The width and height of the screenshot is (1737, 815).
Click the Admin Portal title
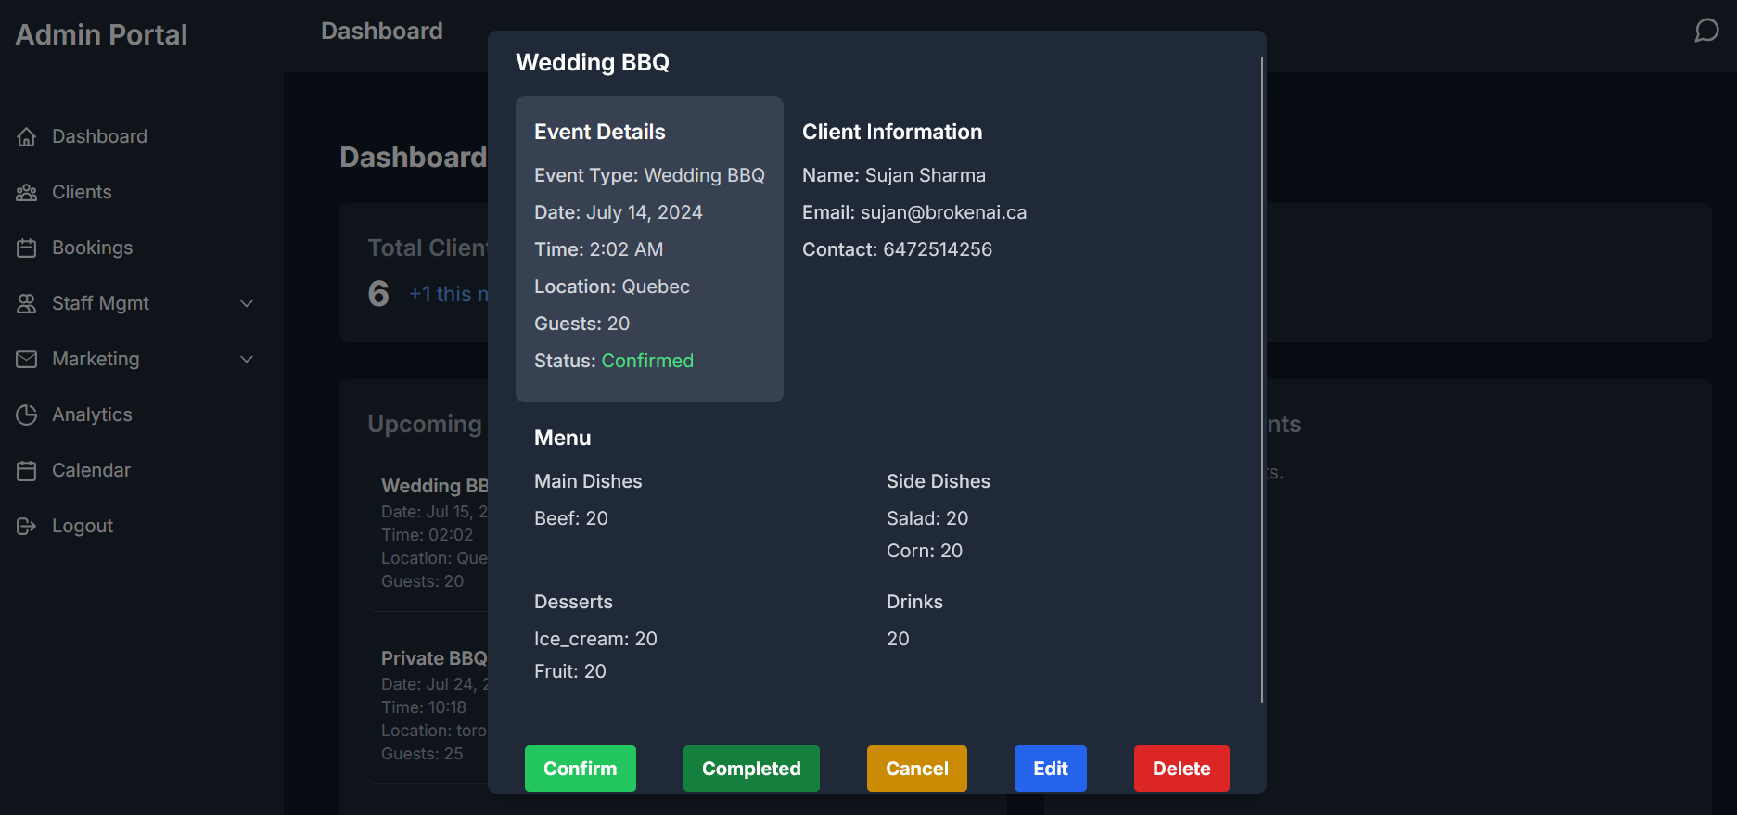click(x=102, y=35)
